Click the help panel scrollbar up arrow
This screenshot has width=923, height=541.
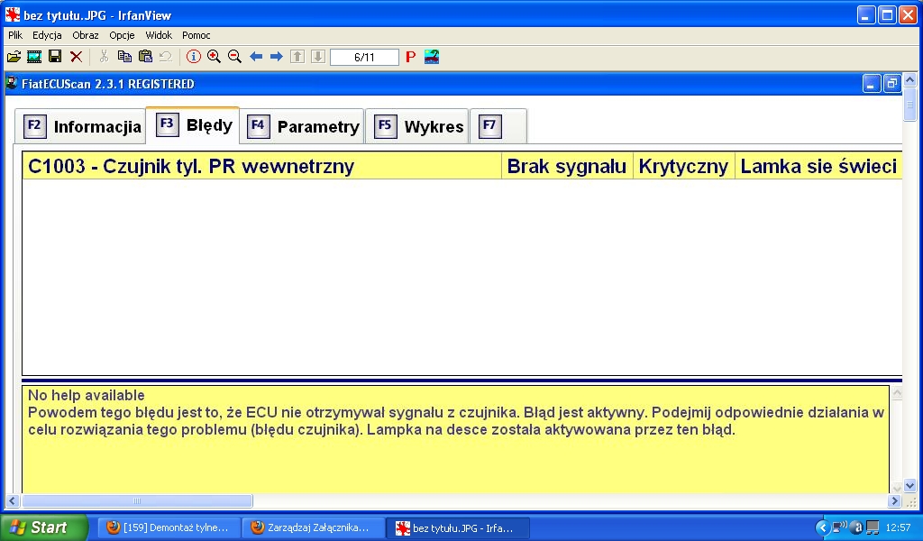(x=897, y=392)
